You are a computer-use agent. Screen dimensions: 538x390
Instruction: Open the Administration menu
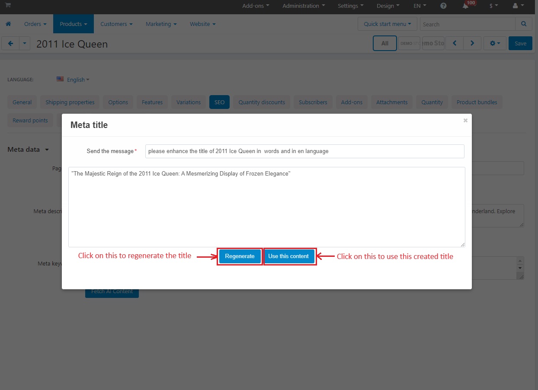304,6
